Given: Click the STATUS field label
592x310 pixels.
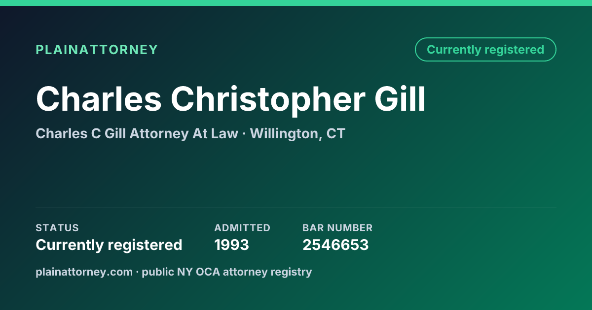Looking at the screenshot, I should point(57,228).
